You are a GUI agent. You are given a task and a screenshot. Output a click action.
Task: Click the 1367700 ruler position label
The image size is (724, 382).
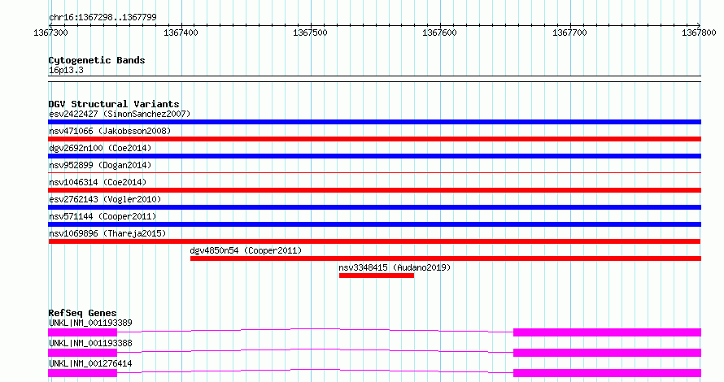pyautogui.click(x=569, y=33)
